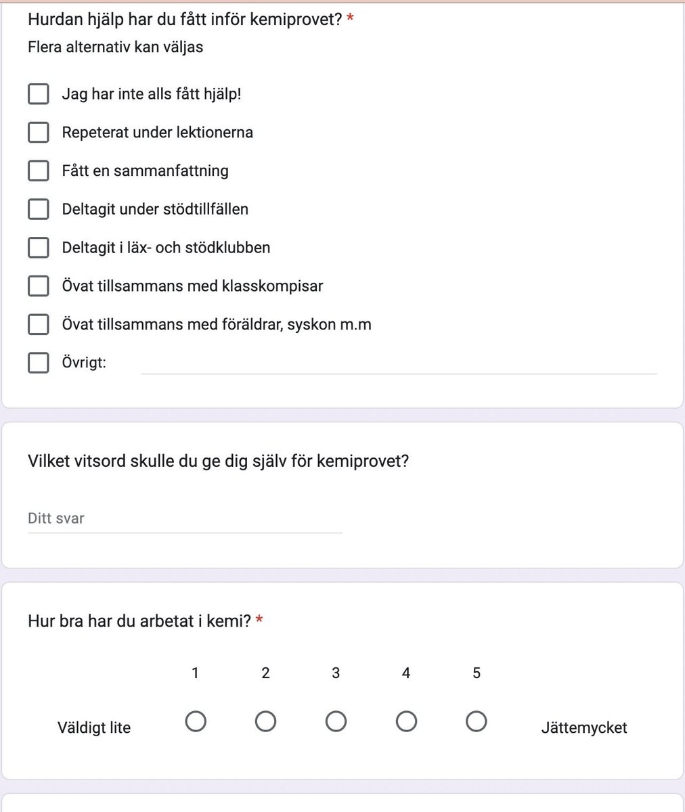Select rating 5 nearest Jättemycket
685x812 pixels.
coord(477,722)
